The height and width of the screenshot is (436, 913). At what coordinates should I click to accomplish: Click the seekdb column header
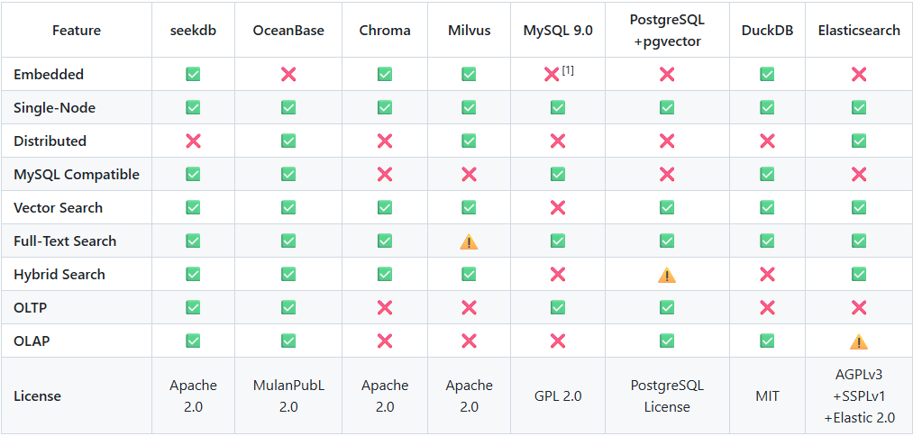click(x=193, y=31)
